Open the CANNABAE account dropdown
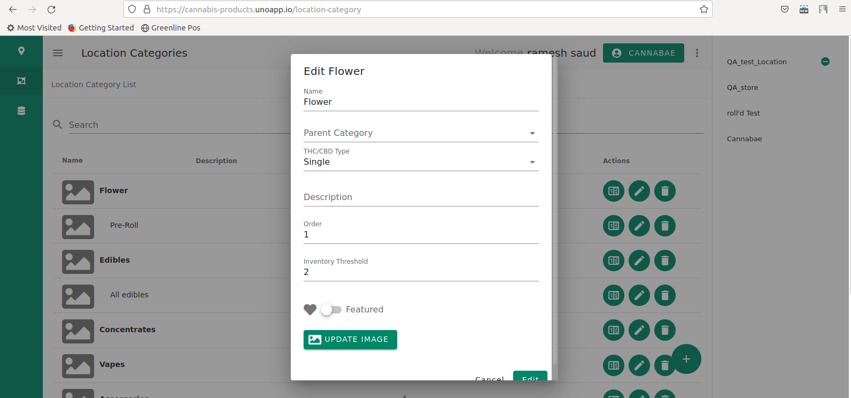This screenshot has height=398, width=851. 643,53
